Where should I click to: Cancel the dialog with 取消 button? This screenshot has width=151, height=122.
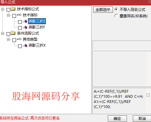click(x=142, y=118)
